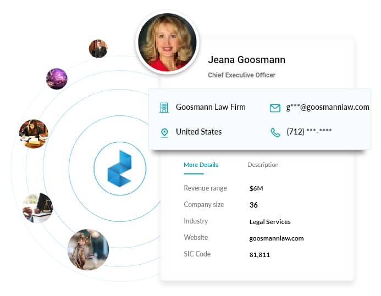The height and width of the screenshot is (296, 381).
Task: Click the blue logo in the center circle
Action: coord(120,169)
